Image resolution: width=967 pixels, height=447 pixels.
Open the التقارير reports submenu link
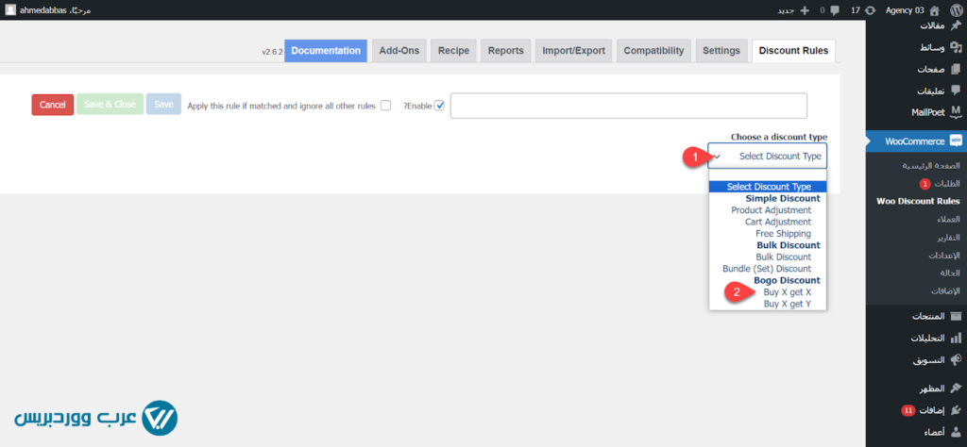[x=948, y=237]
